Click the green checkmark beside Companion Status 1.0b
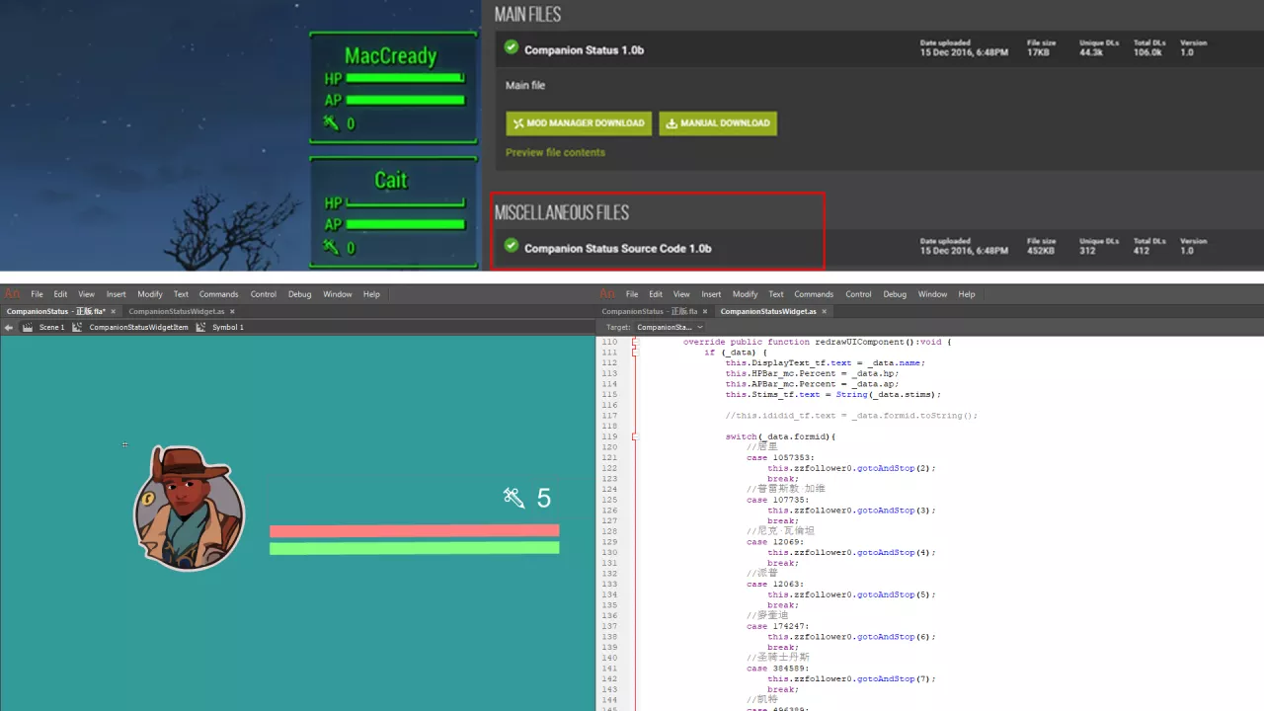This screenshot has width=1264, height=711. [x=511, y=47]
